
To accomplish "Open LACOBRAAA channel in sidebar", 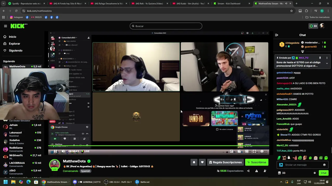I will 22,165.
